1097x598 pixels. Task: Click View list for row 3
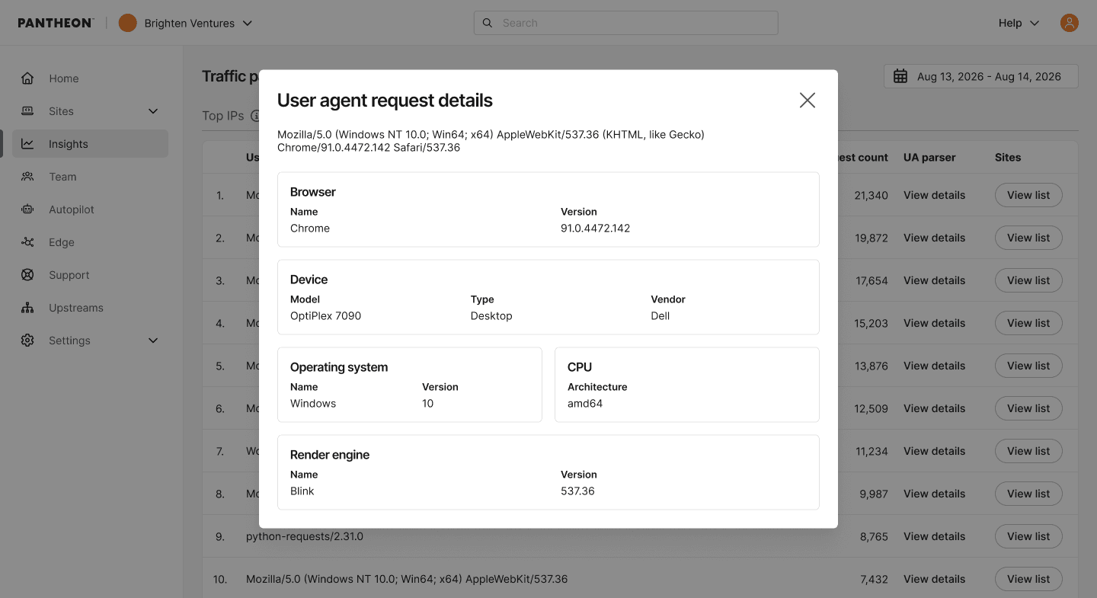click(x=1028, y=280)
